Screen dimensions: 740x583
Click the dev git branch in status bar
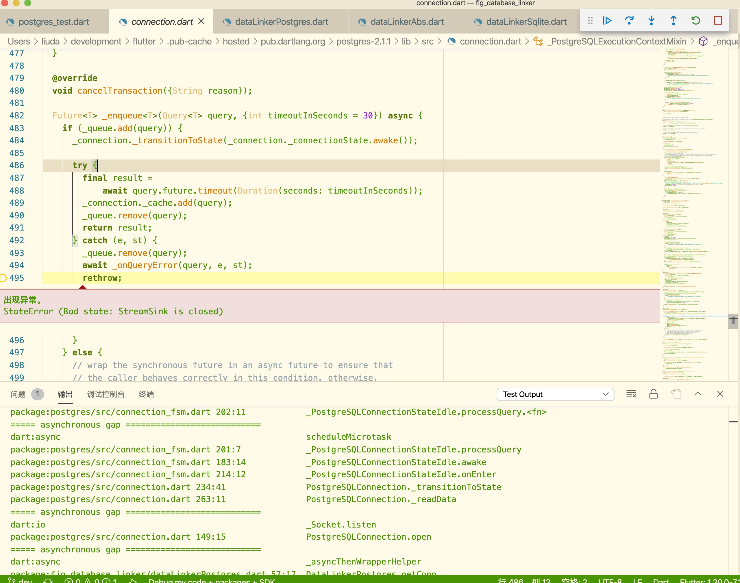click(x=21, y=580)
